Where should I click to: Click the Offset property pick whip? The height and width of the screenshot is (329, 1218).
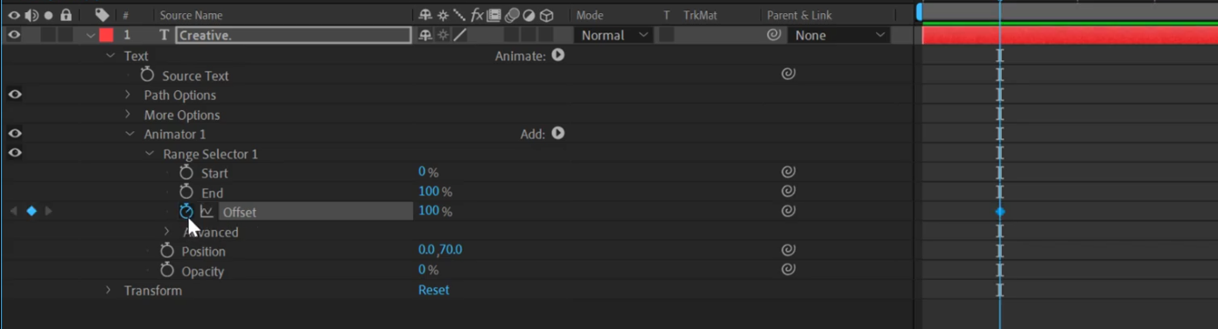click(x=788, y=211)
